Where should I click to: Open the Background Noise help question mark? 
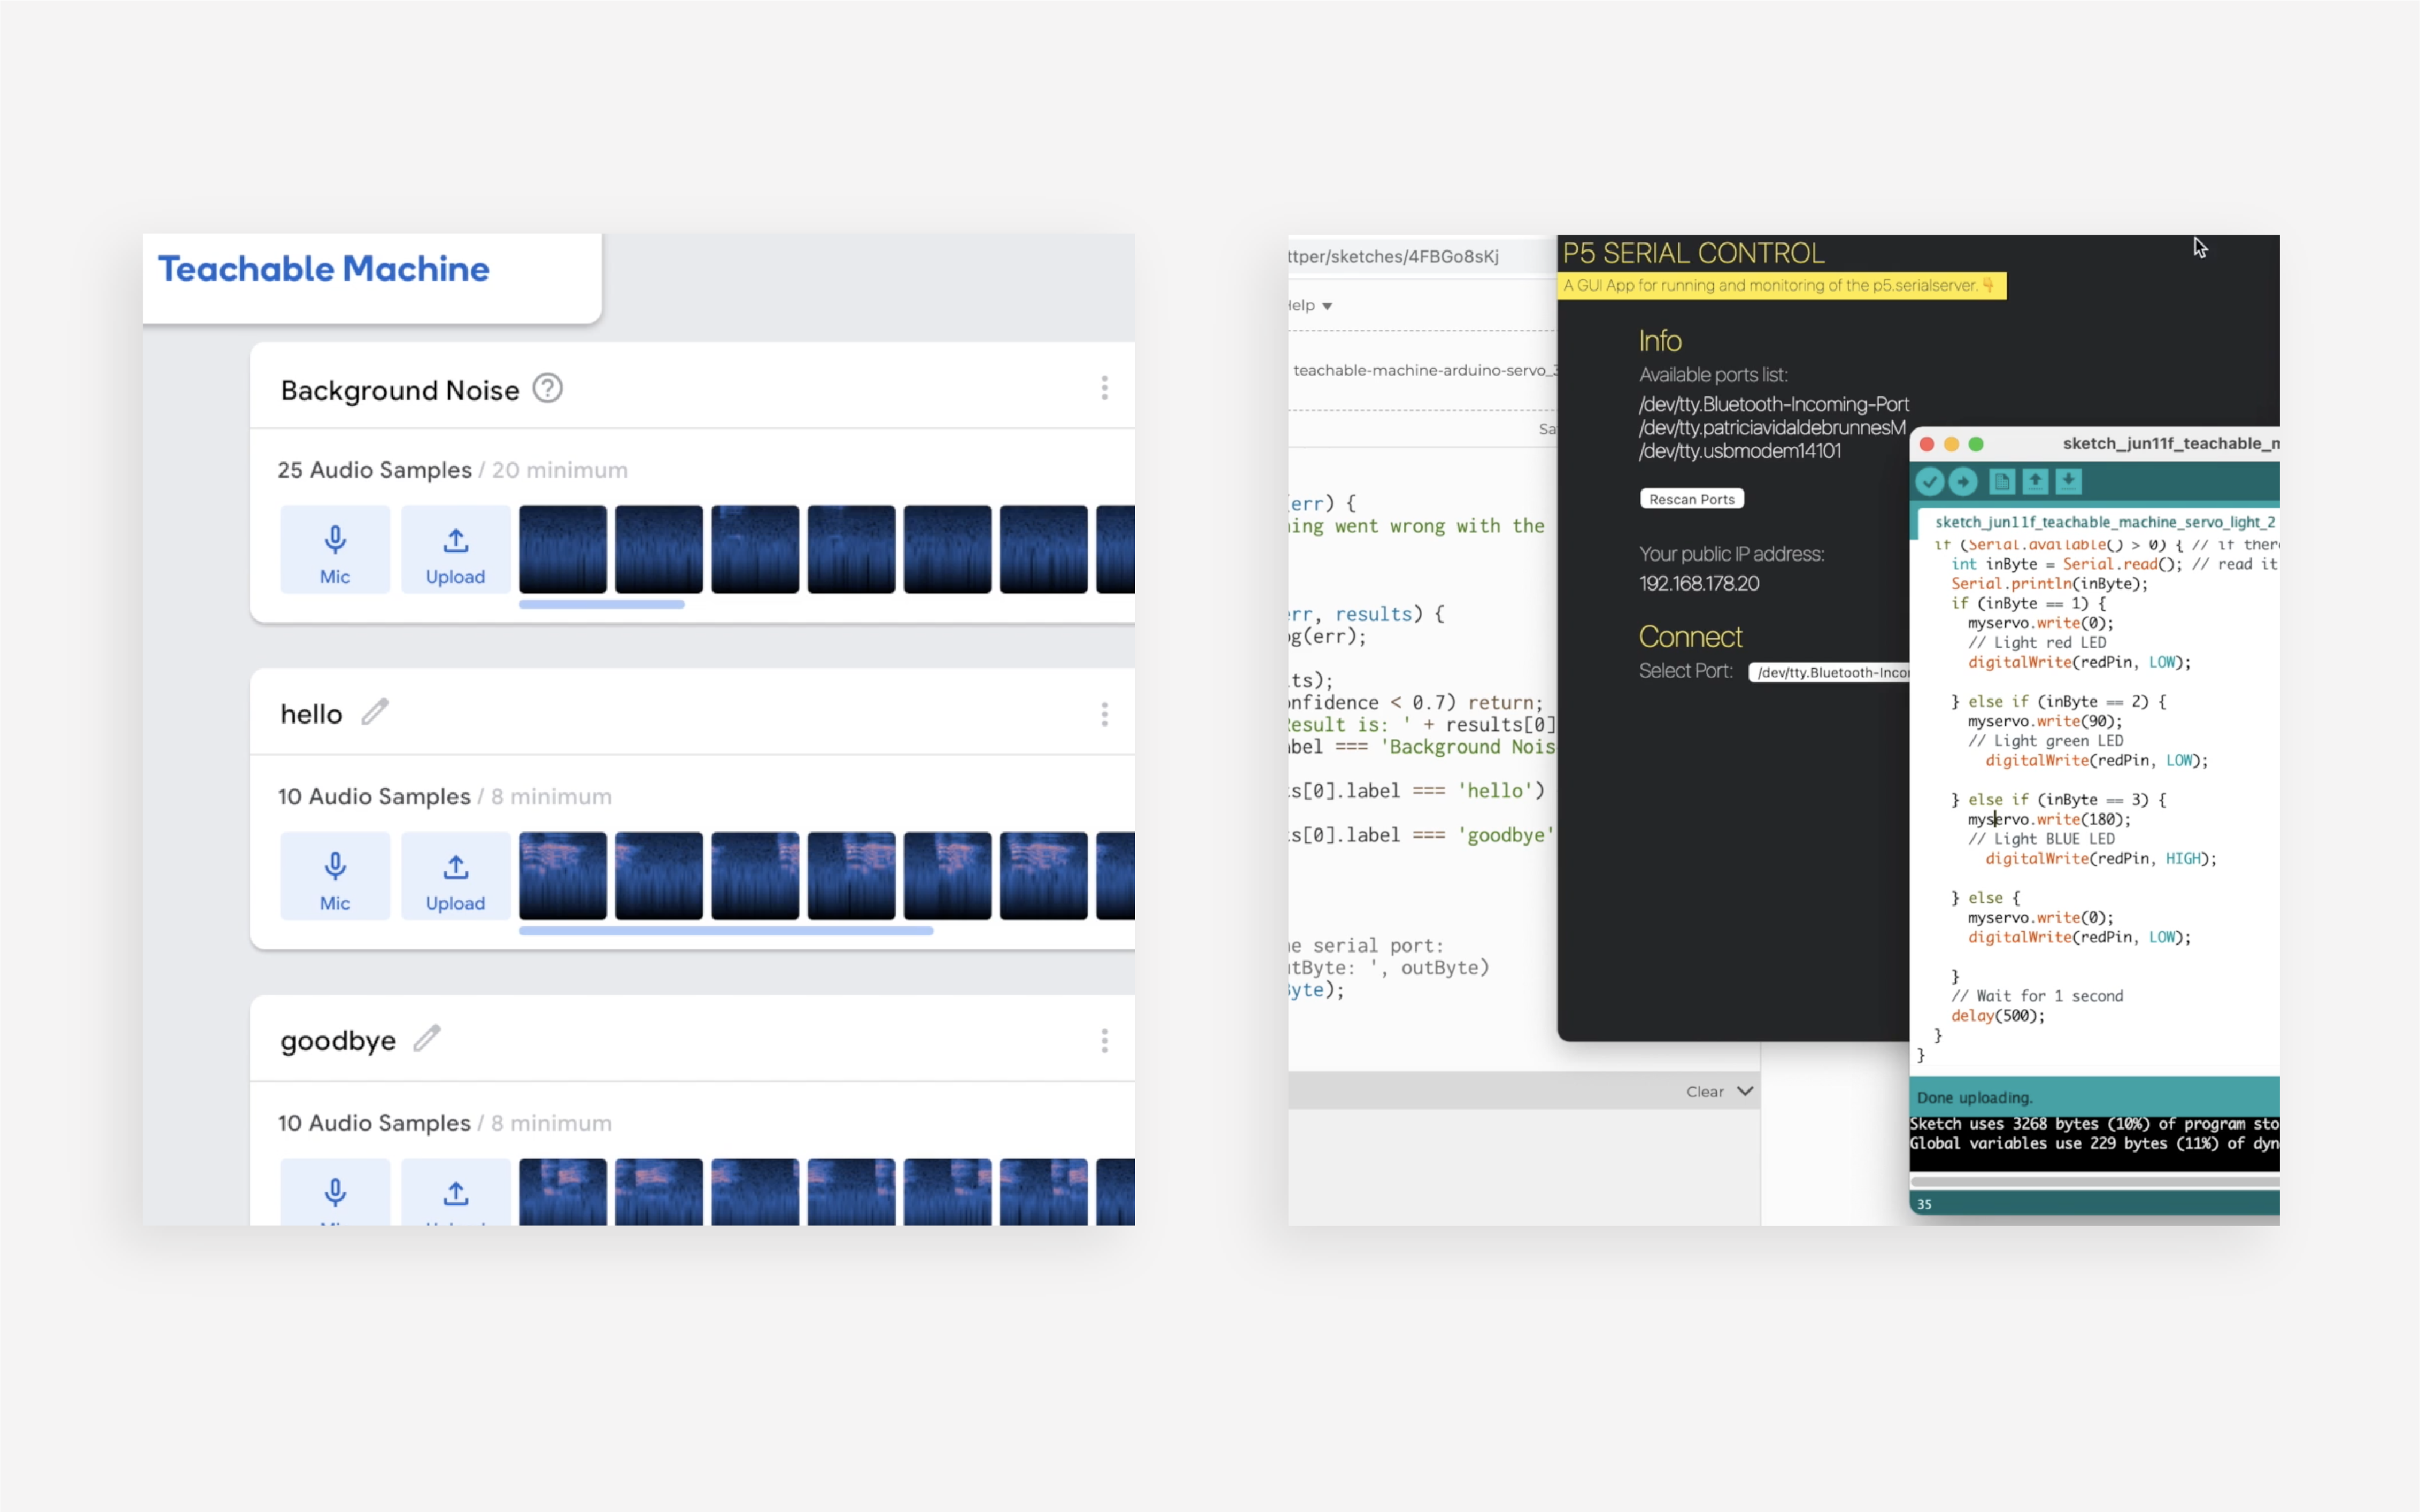click(547, 388)
